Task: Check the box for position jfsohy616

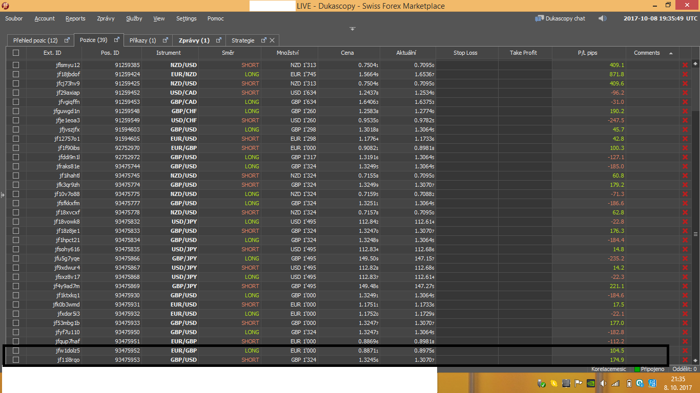Action: click(x=16, y=249)
